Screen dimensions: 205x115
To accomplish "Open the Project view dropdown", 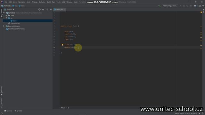I will pyautogui.click(x=9, y=10).
